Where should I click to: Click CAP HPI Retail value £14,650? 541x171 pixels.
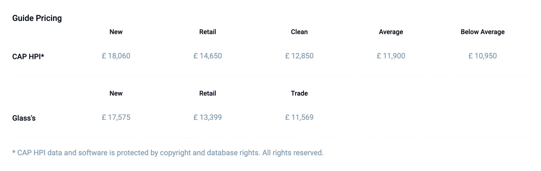tap(208, 56)
